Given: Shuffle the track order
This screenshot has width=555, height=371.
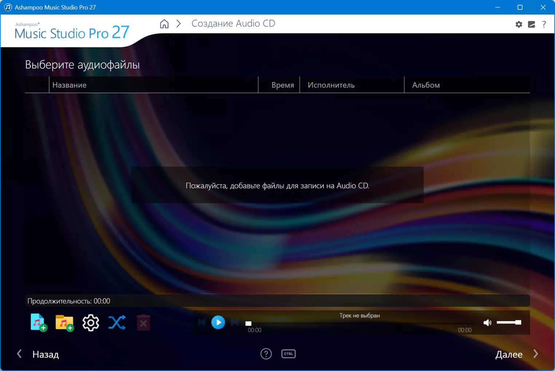Looking at the screenshot, I should 117,323.
